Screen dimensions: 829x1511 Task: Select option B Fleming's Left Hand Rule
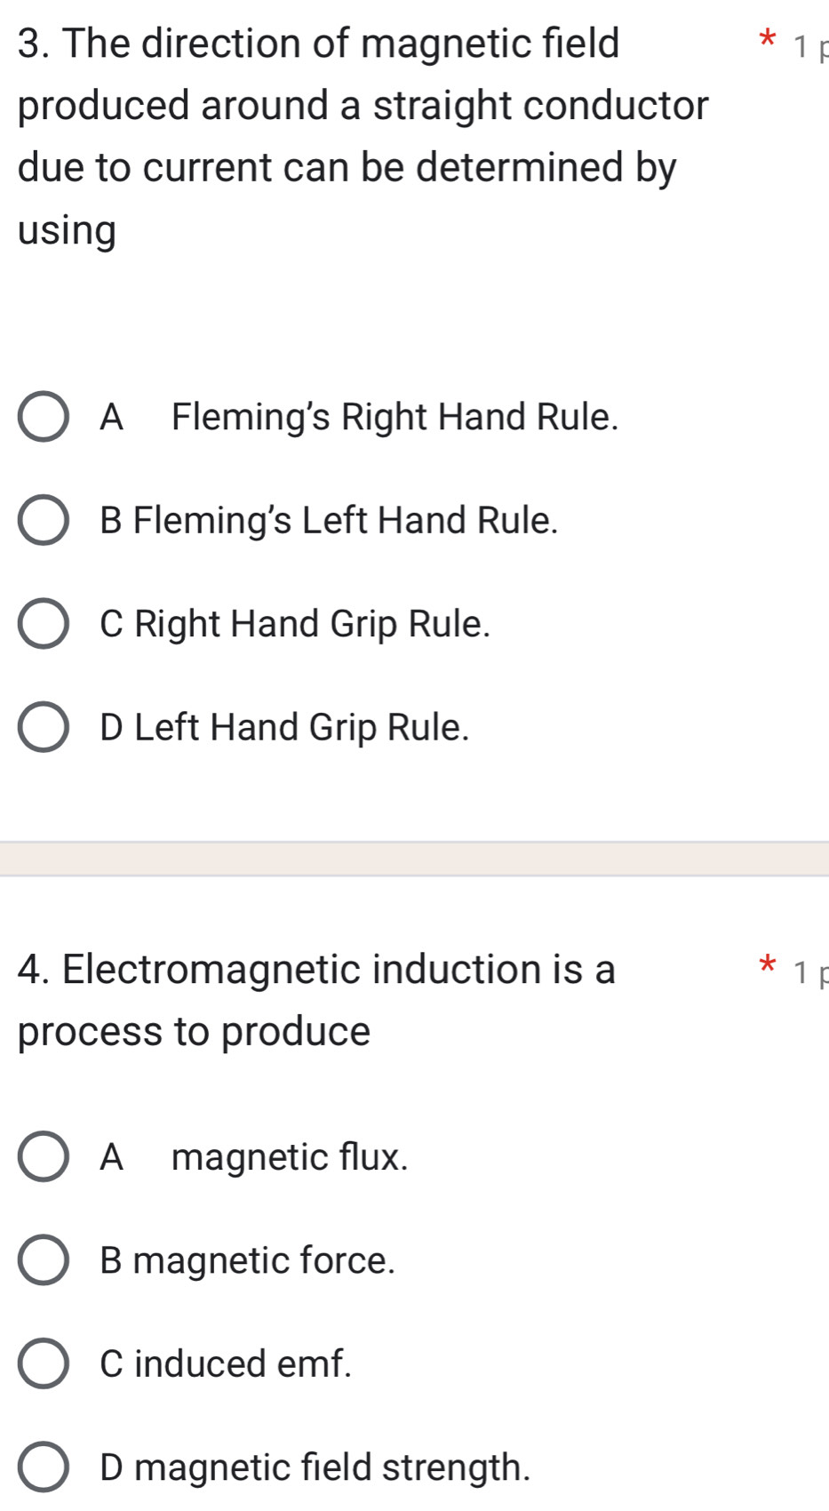[x=46, y=522]
